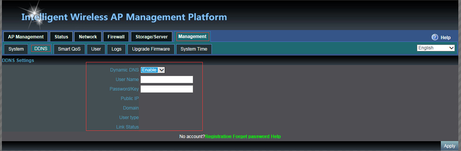This screenshot has height=151, width=461.
Task: Focus the User Name input field
Action: click(x=167, y=79)
